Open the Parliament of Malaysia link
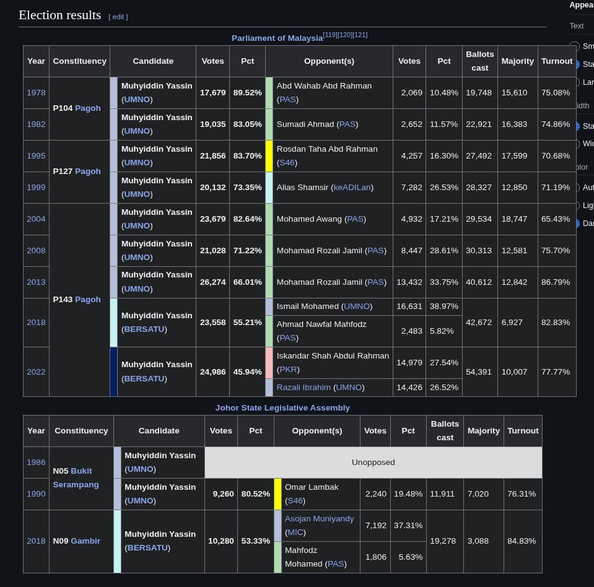The width and height of the screenshot is (594, 587). tap(277, 38)
